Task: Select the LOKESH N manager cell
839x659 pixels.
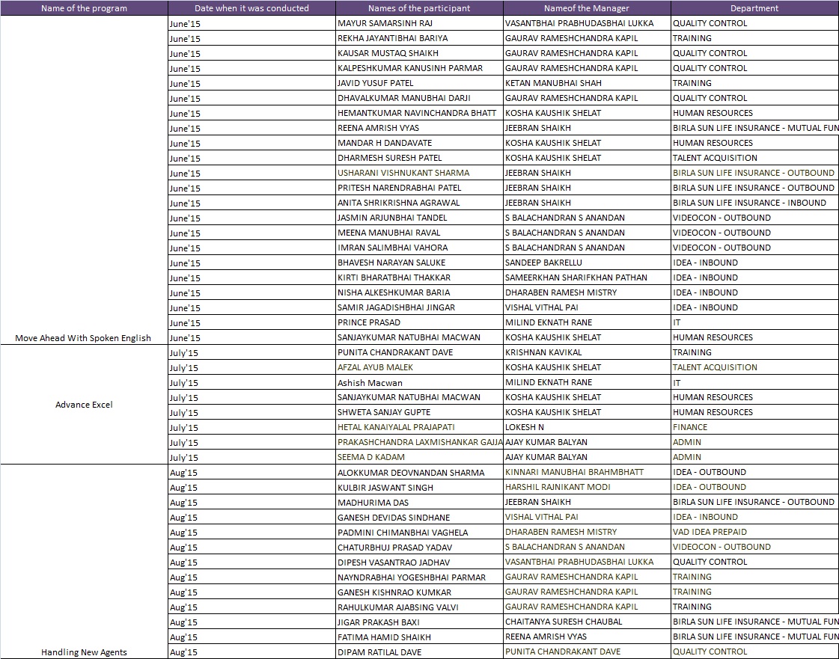Action: click(587, 427)
